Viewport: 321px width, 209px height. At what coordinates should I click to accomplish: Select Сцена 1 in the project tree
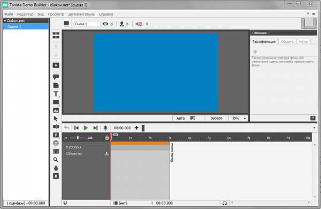tap(26, 26)
